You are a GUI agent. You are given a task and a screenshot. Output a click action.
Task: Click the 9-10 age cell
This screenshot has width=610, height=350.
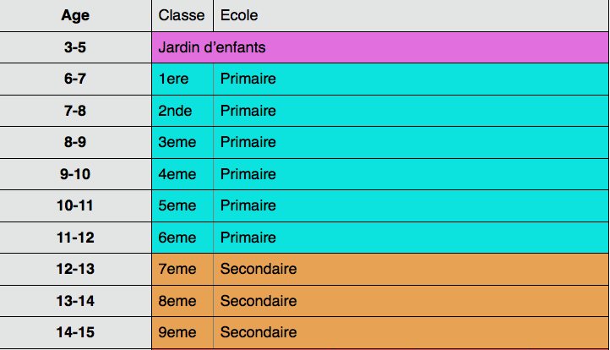click(x=75, y=174)
